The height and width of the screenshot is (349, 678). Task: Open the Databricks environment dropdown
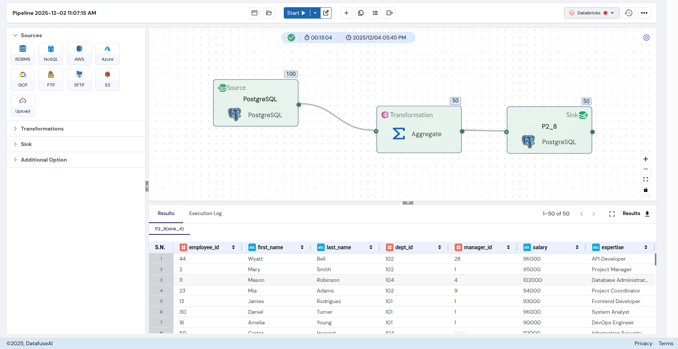point(591,13)
